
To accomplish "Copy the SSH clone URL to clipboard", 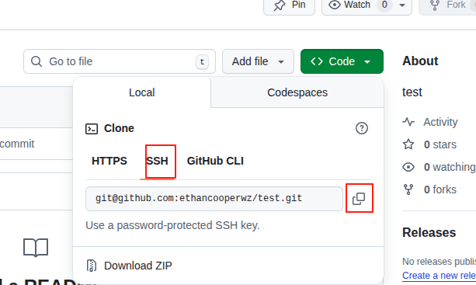I will pyautogui.click(x=359, y=199).
